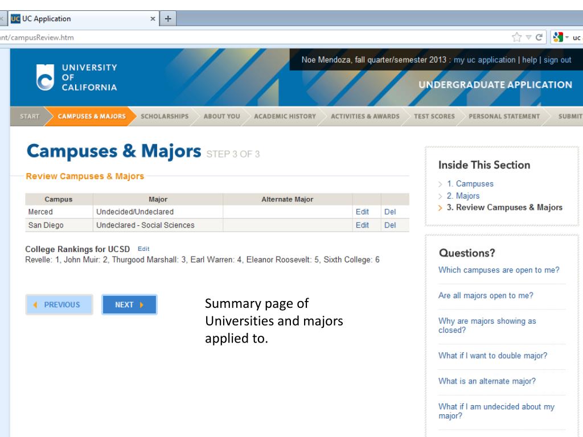Open the Academic History step tab
The height and width of the screenshot is (437, 583).
(285, 116)
